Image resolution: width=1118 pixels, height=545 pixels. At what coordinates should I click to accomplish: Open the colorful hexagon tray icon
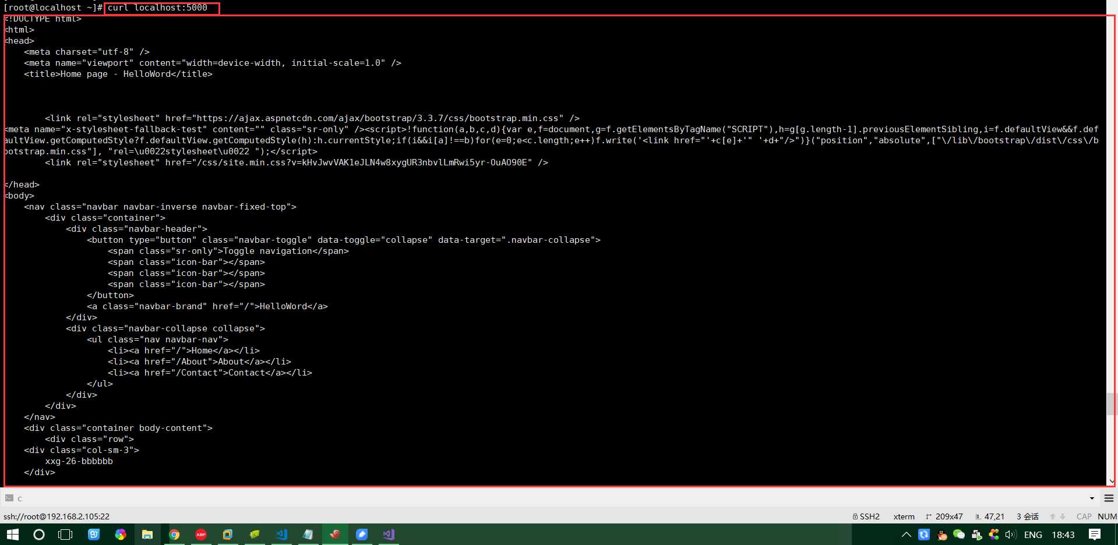tap(994, 535)
